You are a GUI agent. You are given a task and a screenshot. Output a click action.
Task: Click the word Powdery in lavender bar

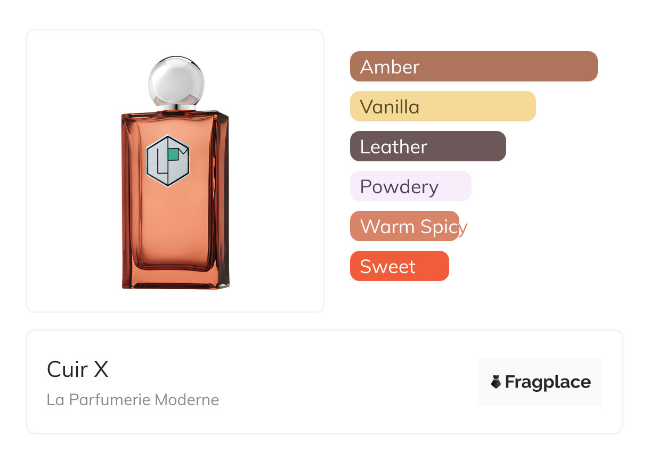tap(400, 187)
